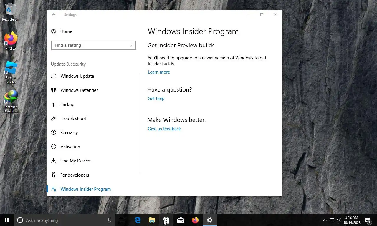The height and width of the screenshot is (226, 377).
Task: Open the Windows Start menu
Action: pyautogui.click(x=7, y=220)
